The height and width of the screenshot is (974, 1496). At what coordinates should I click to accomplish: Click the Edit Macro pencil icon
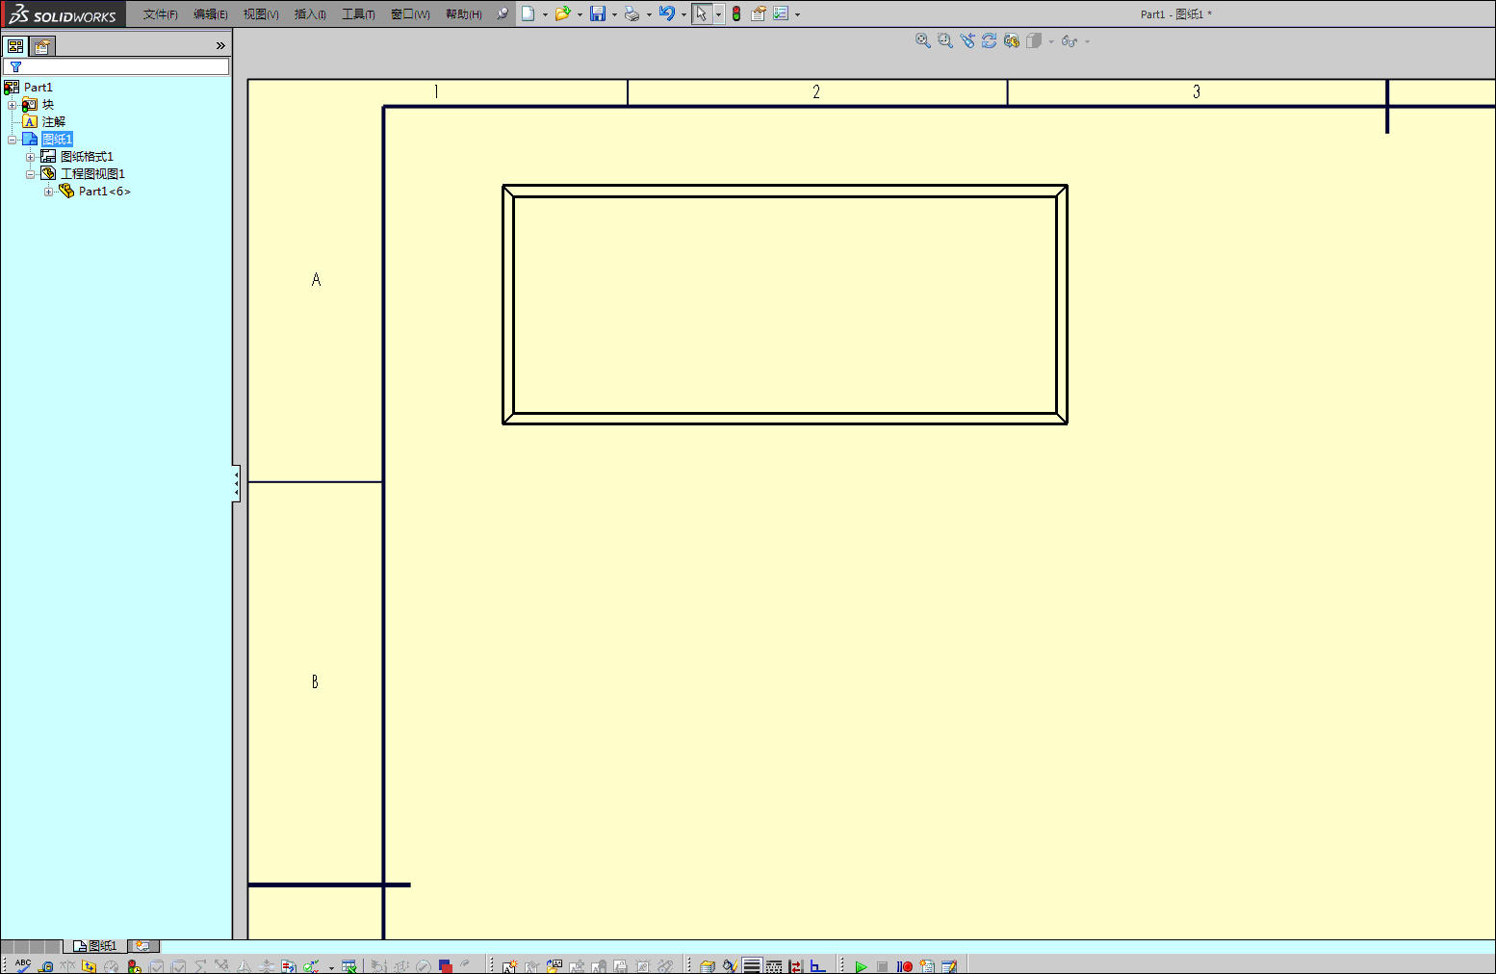point(949,966)
